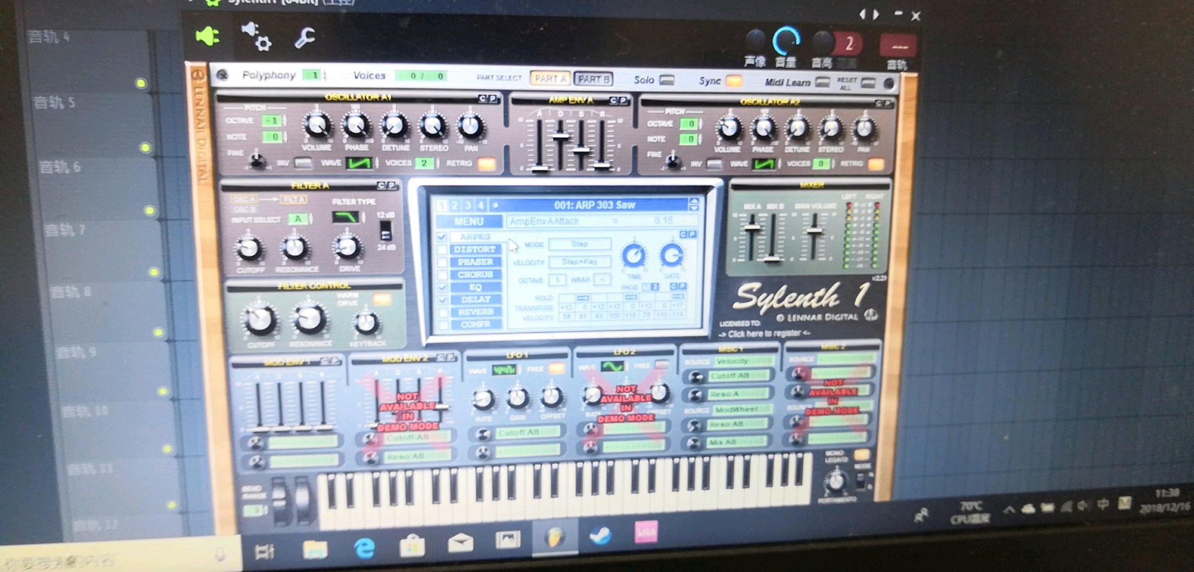Click Filter A Drive knob
The width and height of the screenshot is (1194, 572).
(348, 247)
